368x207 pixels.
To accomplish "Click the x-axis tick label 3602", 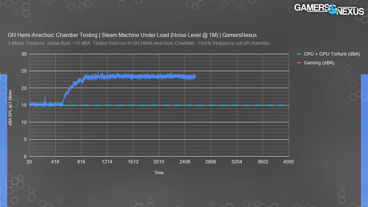I will click(263, 162).
